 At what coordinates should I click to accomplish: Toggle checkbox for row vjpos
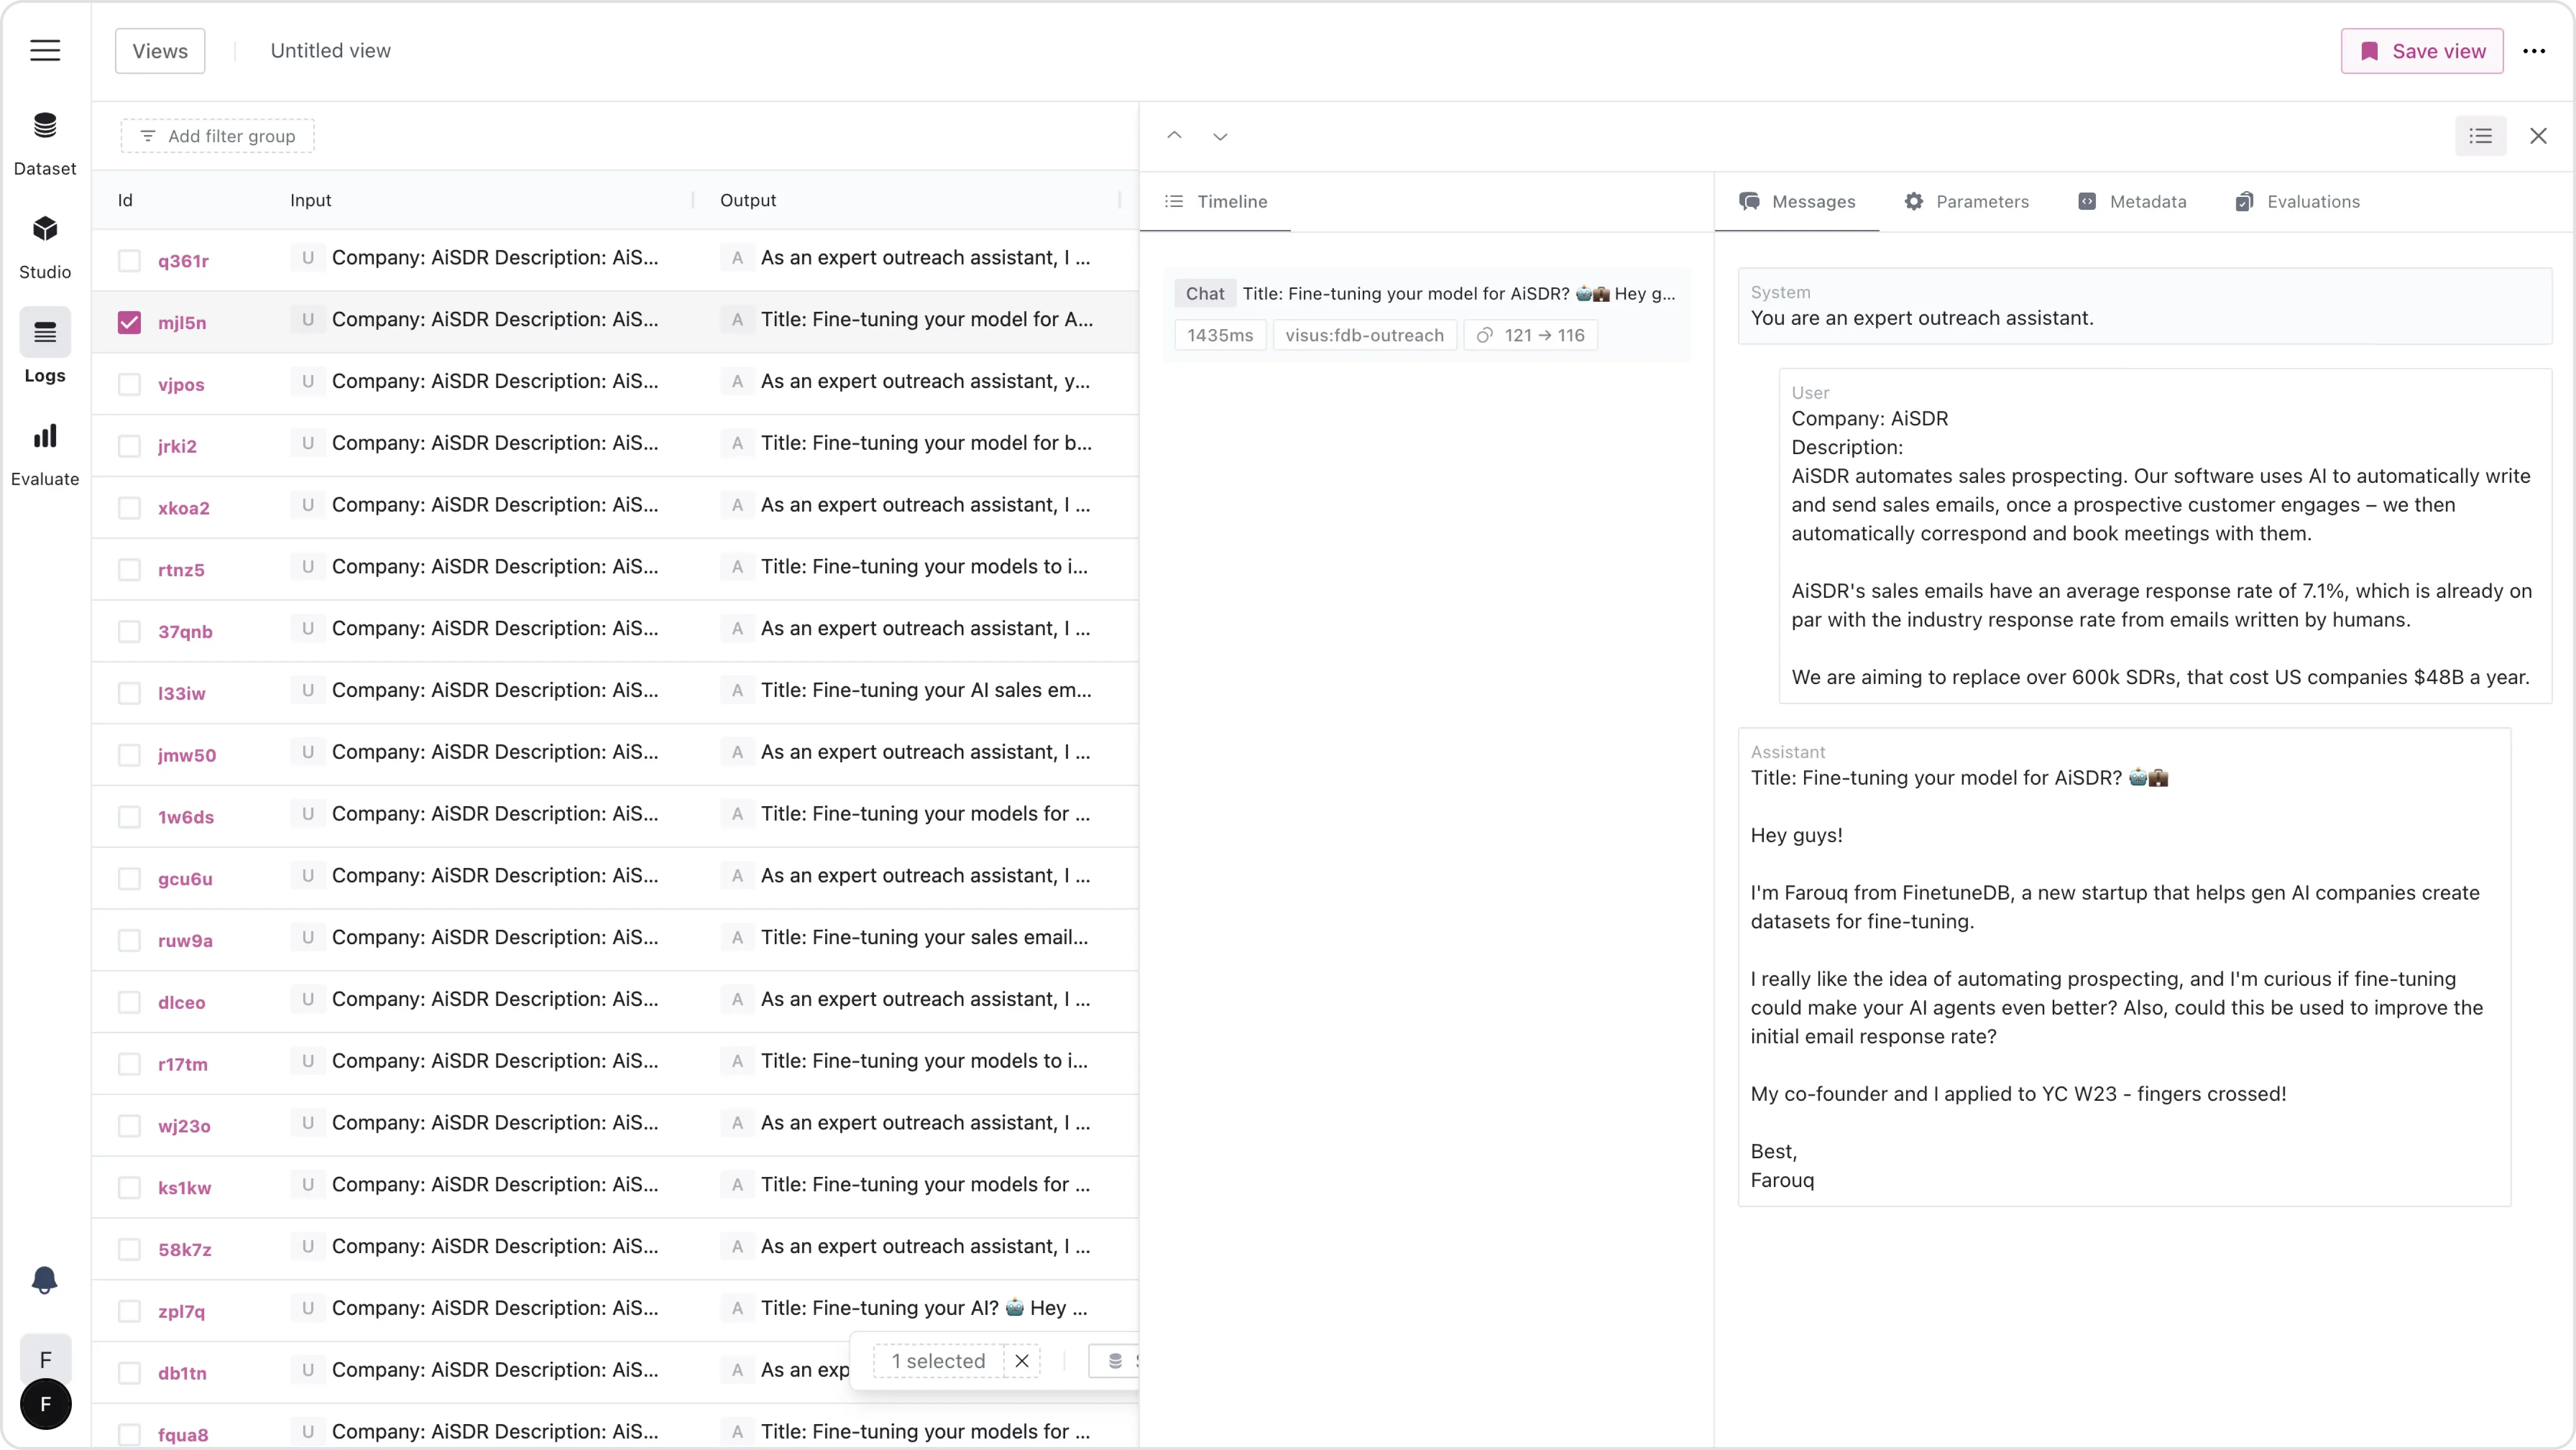(131, 384)
